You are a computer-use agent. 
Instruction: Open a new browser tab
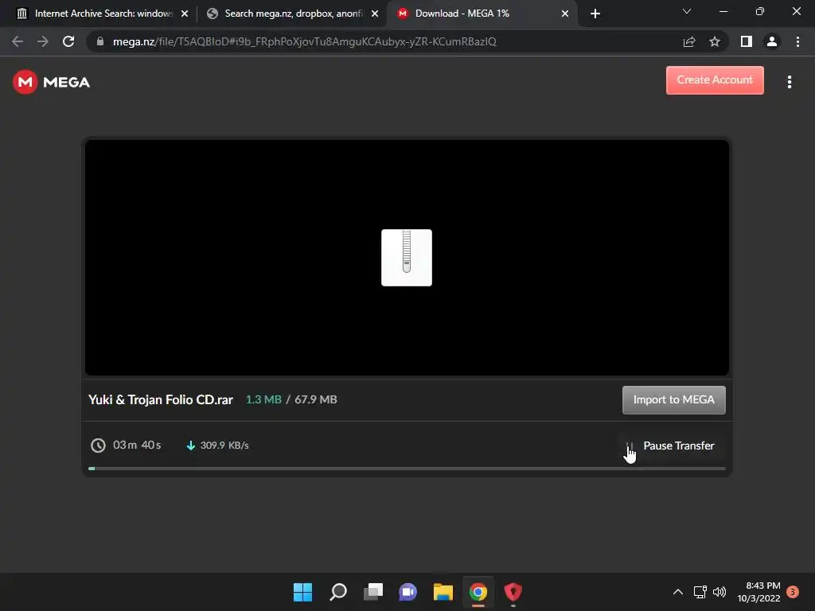[x=595, y=14]
